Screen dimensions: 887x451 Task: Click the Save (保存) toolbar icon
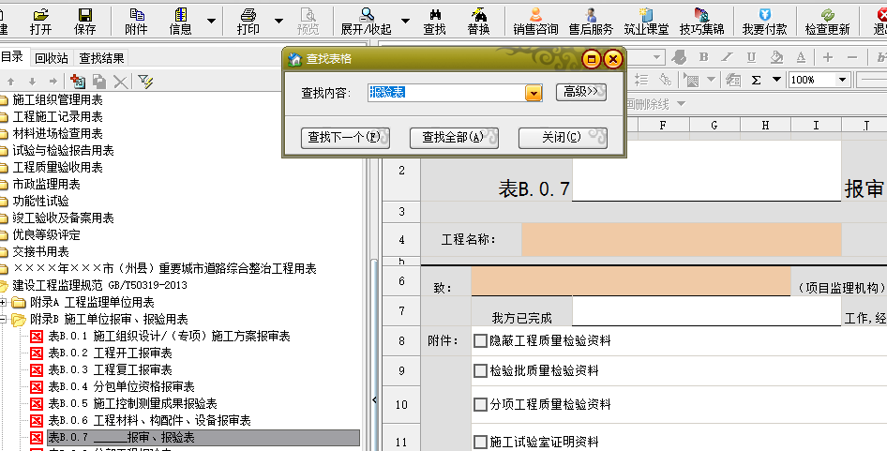click(x=85, y=20)
